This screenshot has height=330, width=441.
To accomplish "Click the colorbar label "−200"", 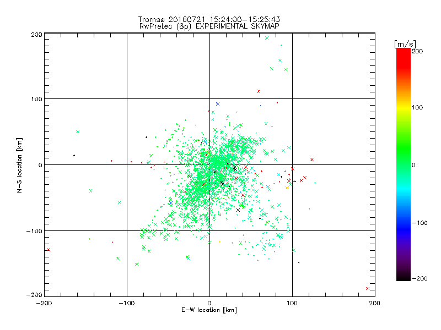I will [420, 278].
